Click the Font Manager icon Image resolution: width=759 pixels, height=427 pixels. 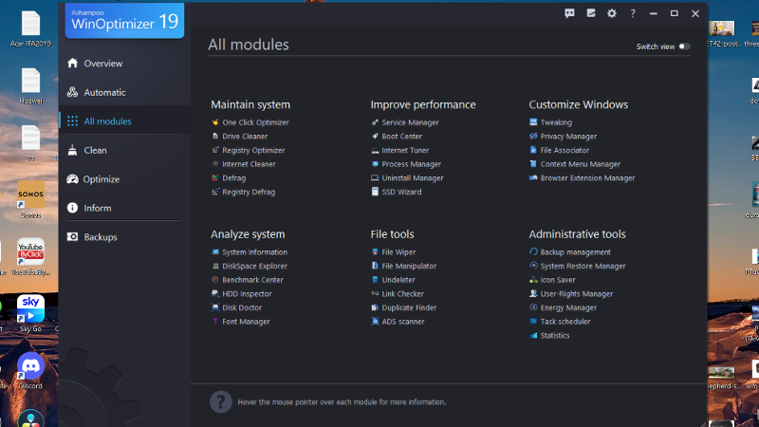pyautogui.click(x=215, y=322)
